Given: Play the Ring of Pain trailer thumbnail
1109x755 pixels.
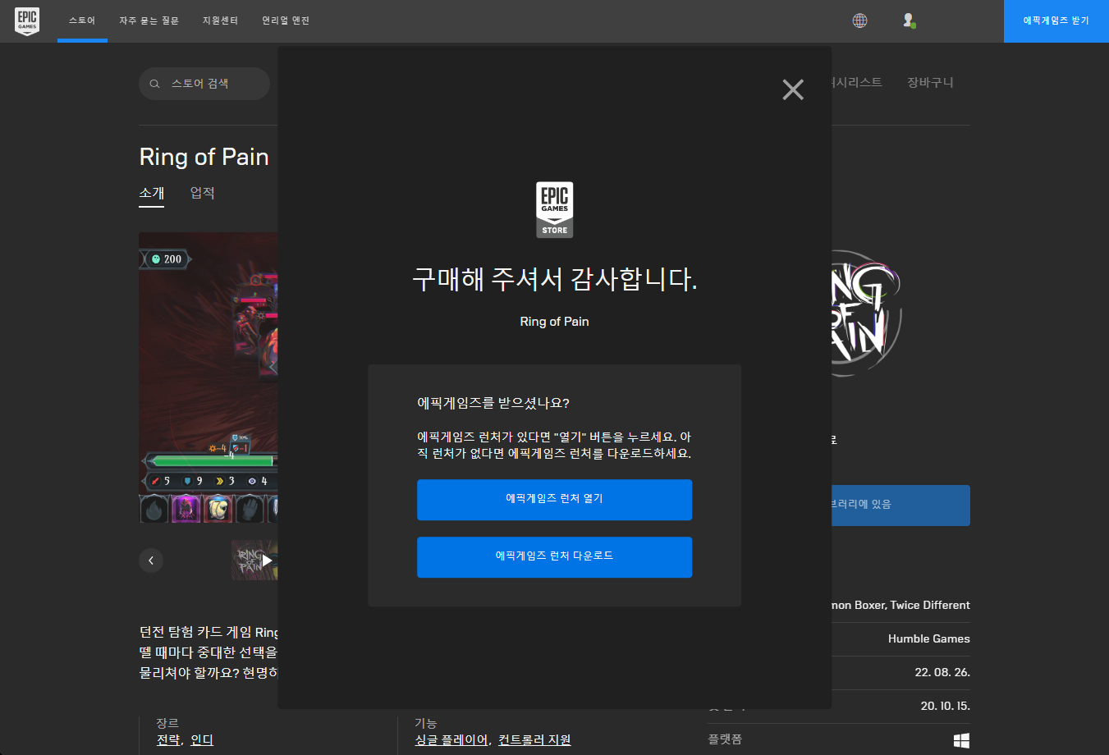Looking at the screenshot, I should point(254,560).
